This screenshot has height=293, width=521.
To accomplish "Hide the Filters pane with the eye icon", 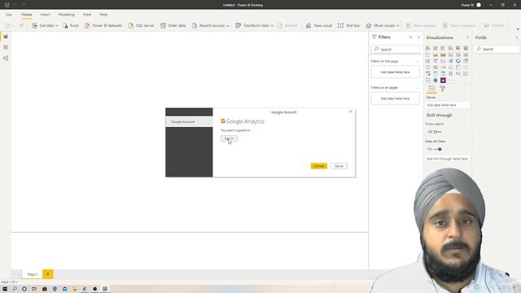I will pyautogui.click(x=410, y=37).
